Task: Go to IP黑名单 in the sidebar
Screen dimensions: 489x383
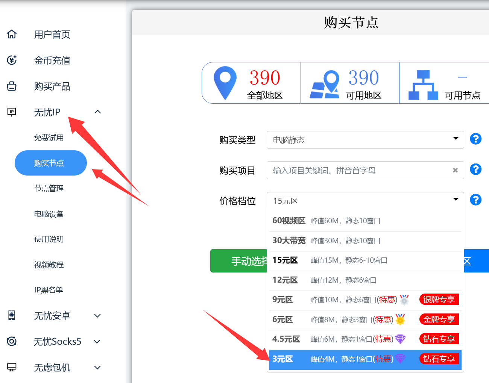Action: coord(49,290)
